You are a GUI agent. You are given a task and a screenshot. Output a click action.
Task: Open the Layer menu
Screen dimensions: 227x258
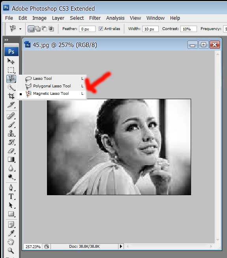pyautogui.click(x=58, y=18)
